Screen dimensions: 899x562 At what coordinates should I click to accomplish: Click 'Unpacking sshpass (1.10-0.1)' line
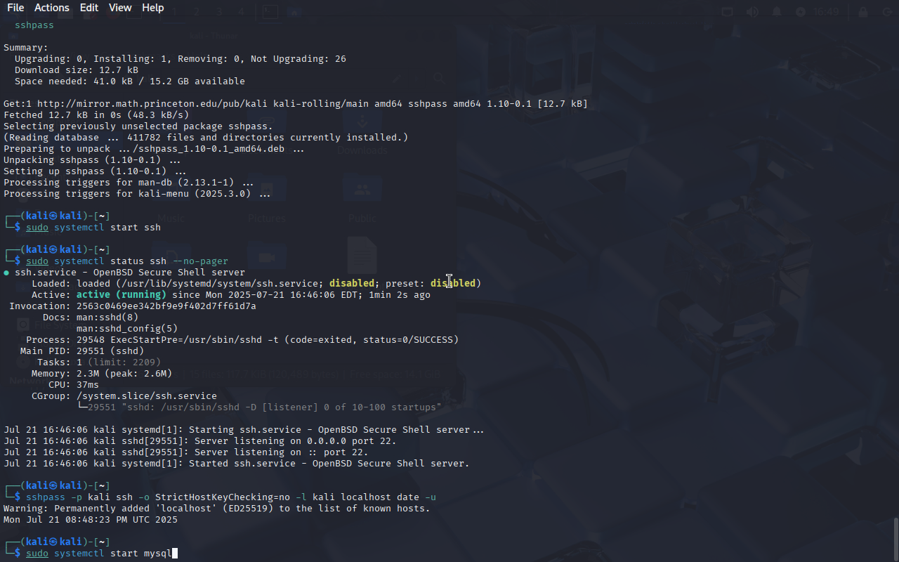pos(92,160)
